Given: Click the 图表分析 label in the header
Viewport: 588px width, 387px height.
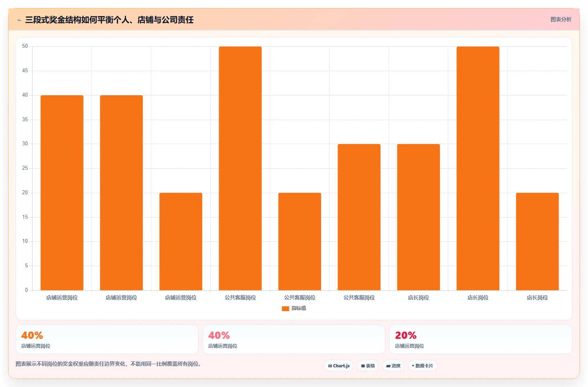Looking at the screenshot, I should pyautogui.click(x=561, y=19).
